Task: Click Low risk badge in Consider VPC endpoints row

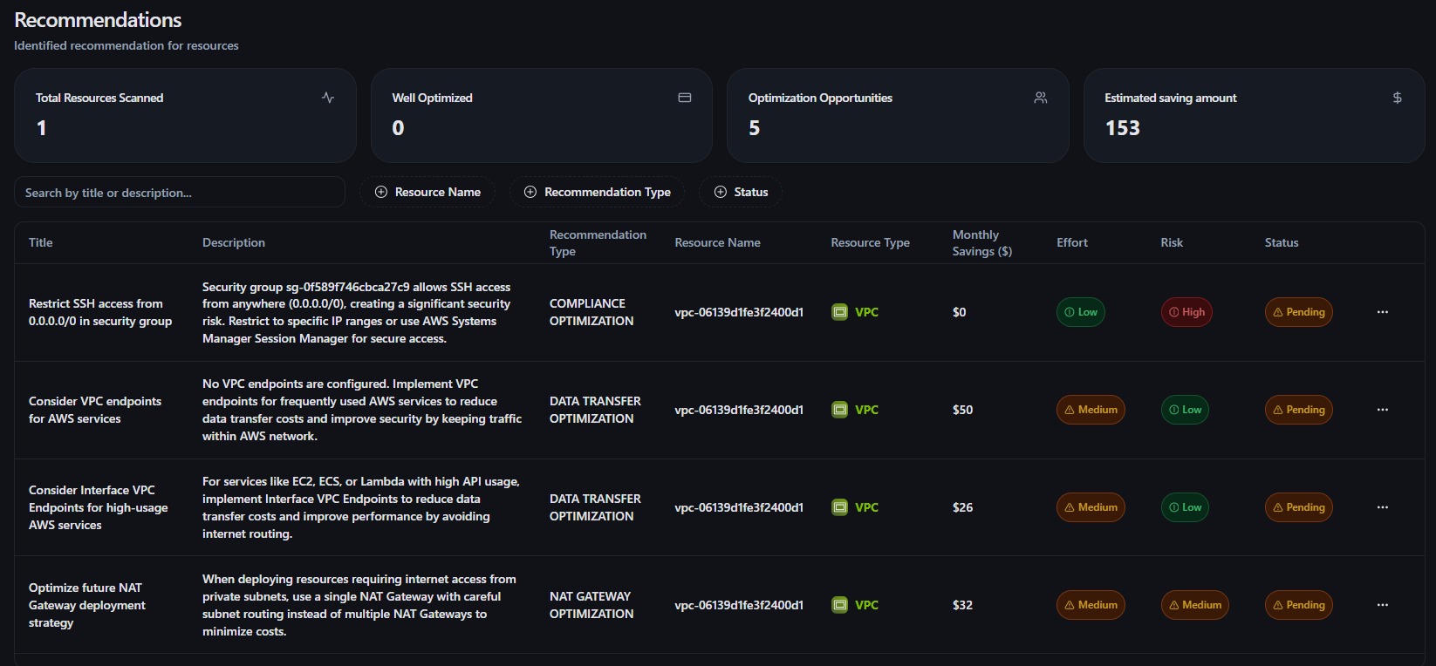Action: (1185, 410)
